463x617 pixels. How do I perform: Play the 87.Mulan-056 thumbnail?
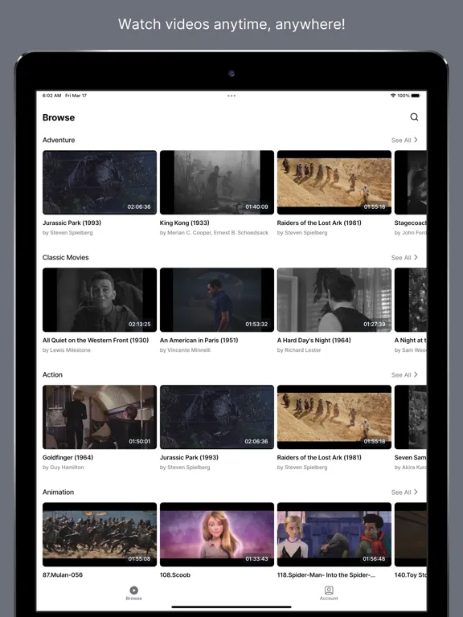[x=100, y=534]
